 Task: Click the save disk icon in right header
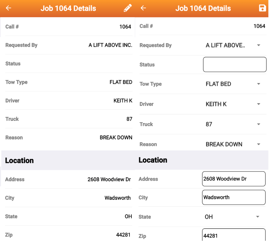[x=262, y=8]
